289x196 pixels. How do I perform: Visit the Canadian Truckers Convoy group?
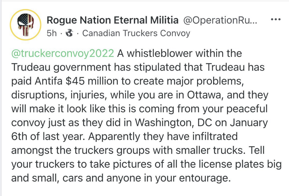(136, 33)
